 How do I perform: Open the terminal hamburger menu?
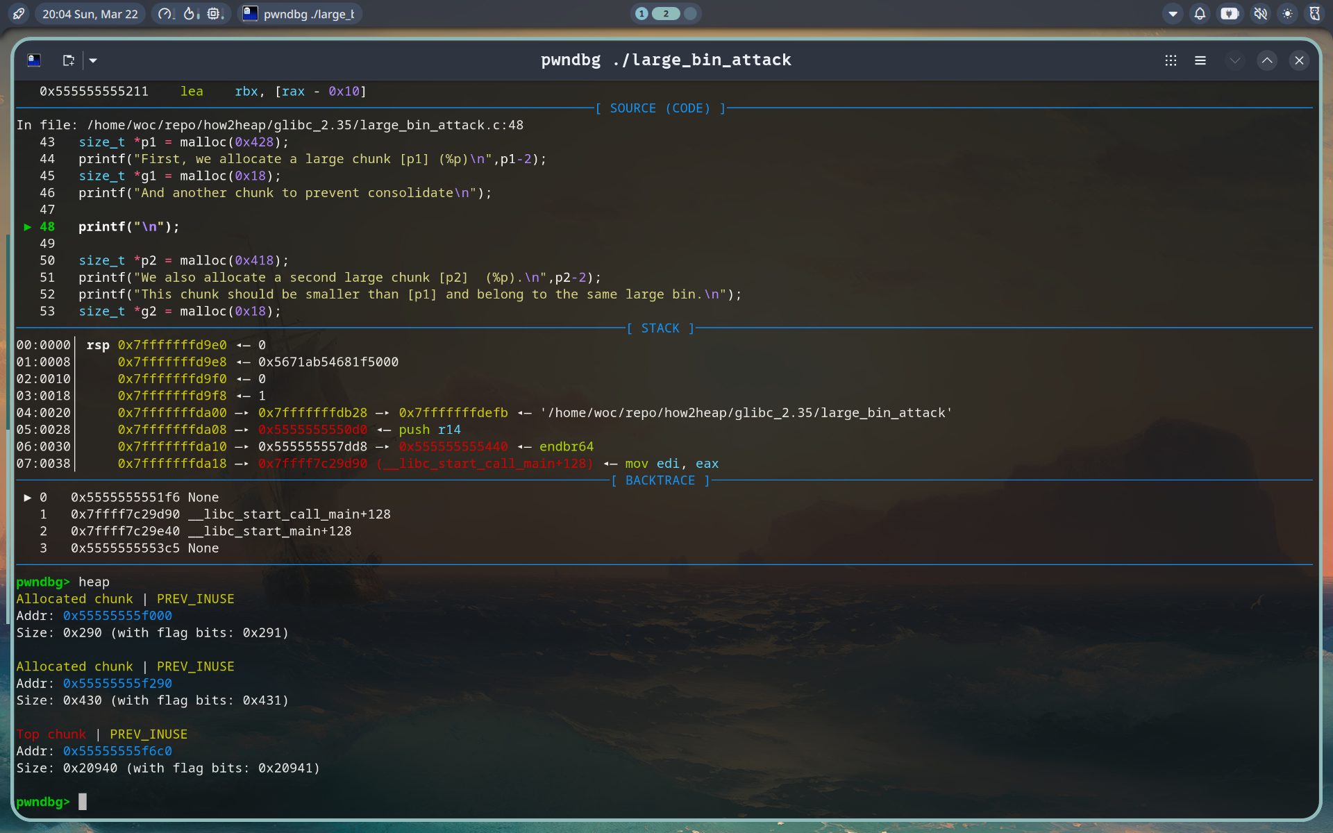(1200, 60)
